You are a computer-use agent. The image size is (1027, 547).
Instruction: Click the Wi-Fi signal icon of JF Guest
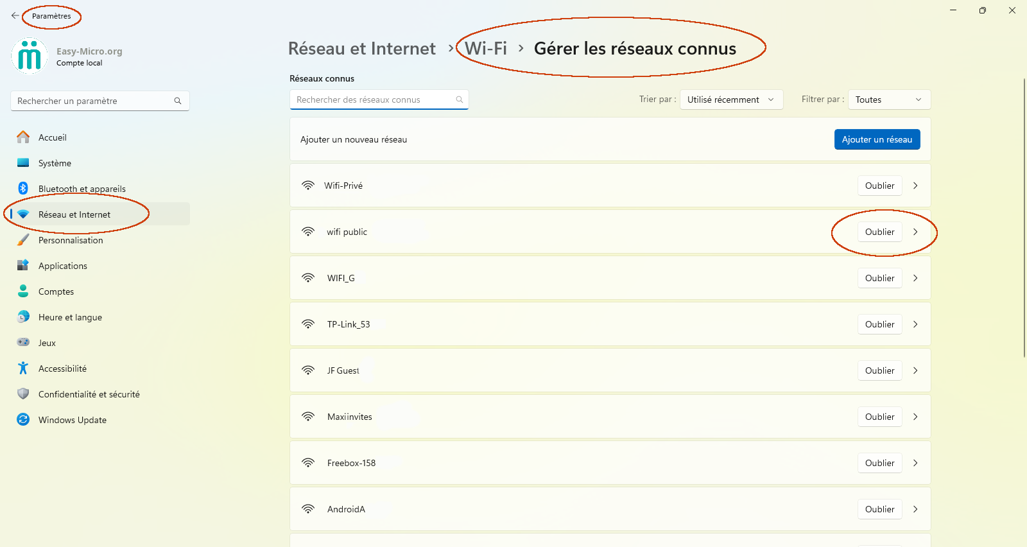click(308, 370)
